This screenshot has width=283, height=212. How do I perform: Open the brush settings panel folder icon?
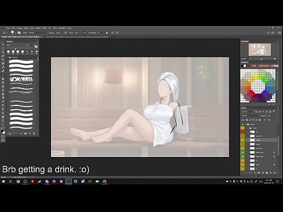[19, 33]
